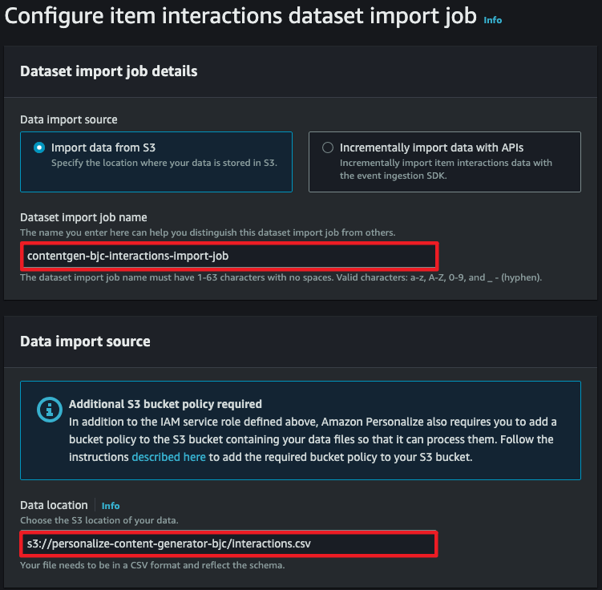Click 'Choose the S3 location of your data' text
This screenshot has width=602, height=590.
[x=99, y=520]
